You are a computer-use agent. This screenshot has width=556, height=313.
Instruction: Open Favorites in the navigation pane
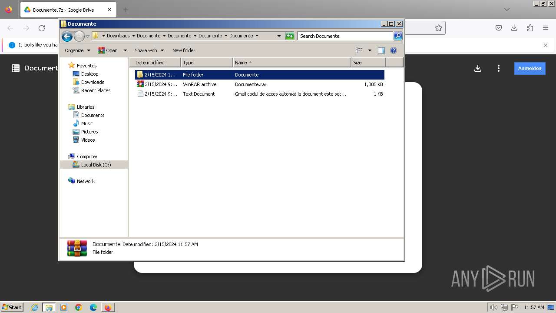86,66
